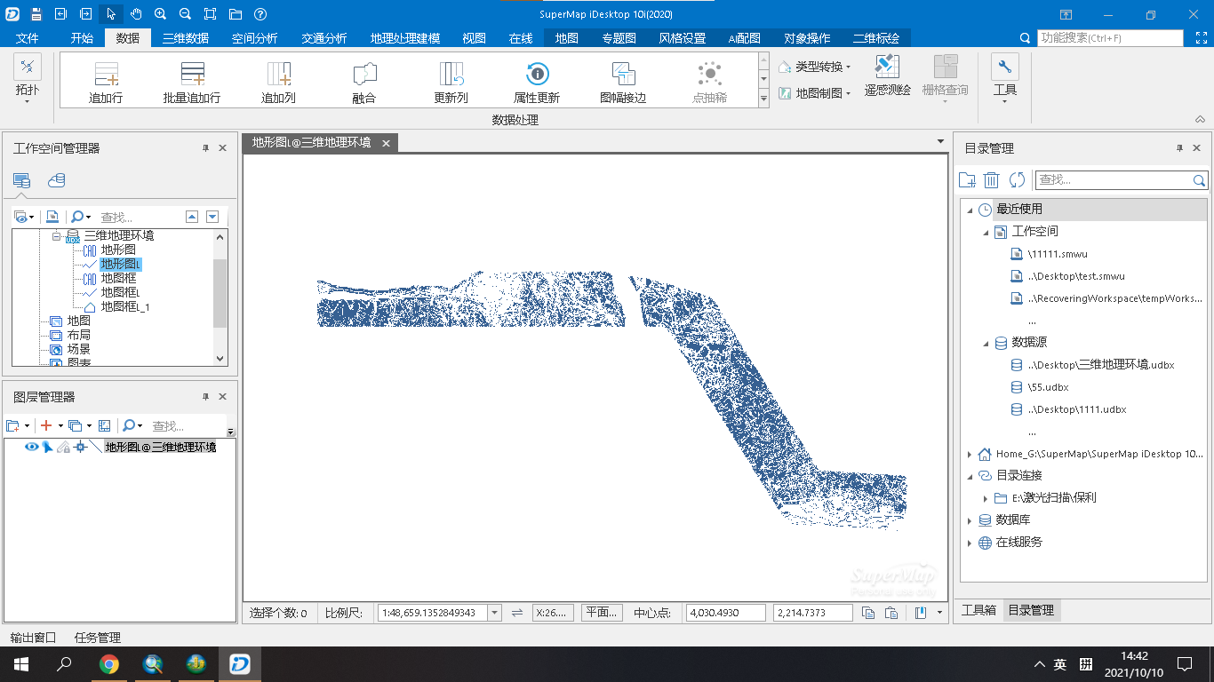Toggle selectable arrow for 地形图L layer

(x=47, y=447)
